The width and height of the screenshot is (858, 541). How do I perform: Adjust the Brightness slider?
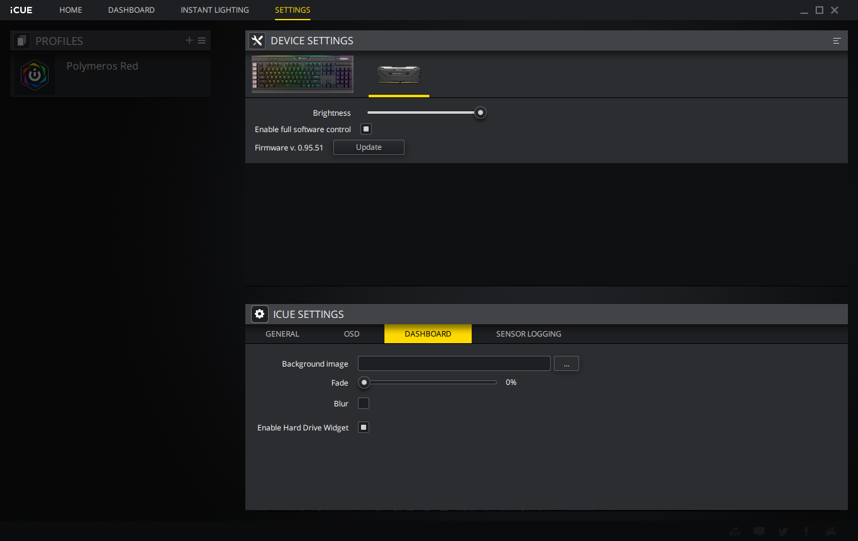427,112
